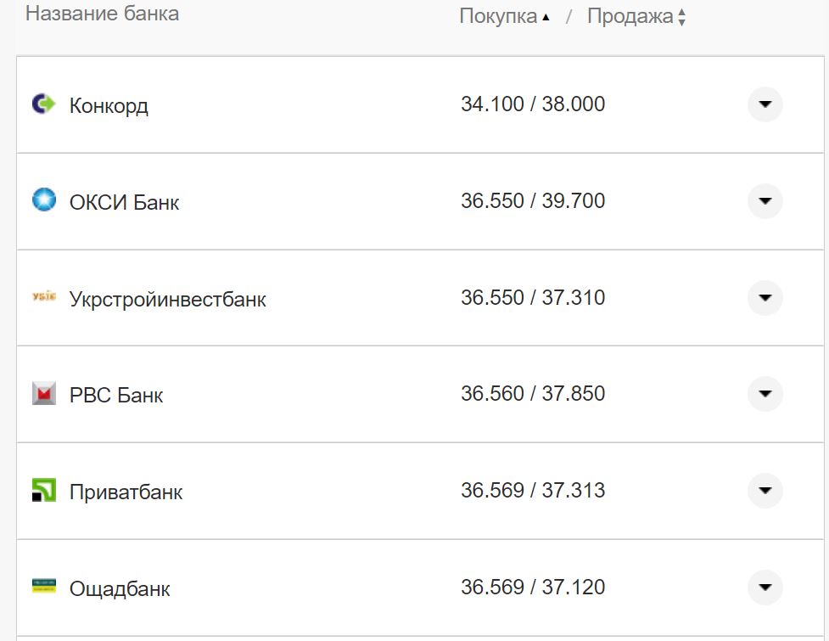Click the ОКСИ Банк circular blue logo
The image size is (829, 641).
coord(42,201)
